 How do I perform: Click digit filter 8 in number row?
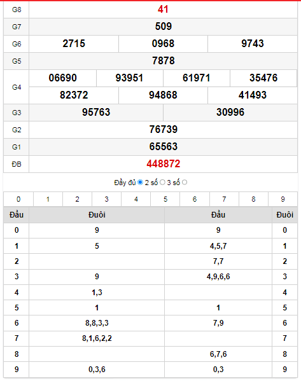[x=253, y=199]
